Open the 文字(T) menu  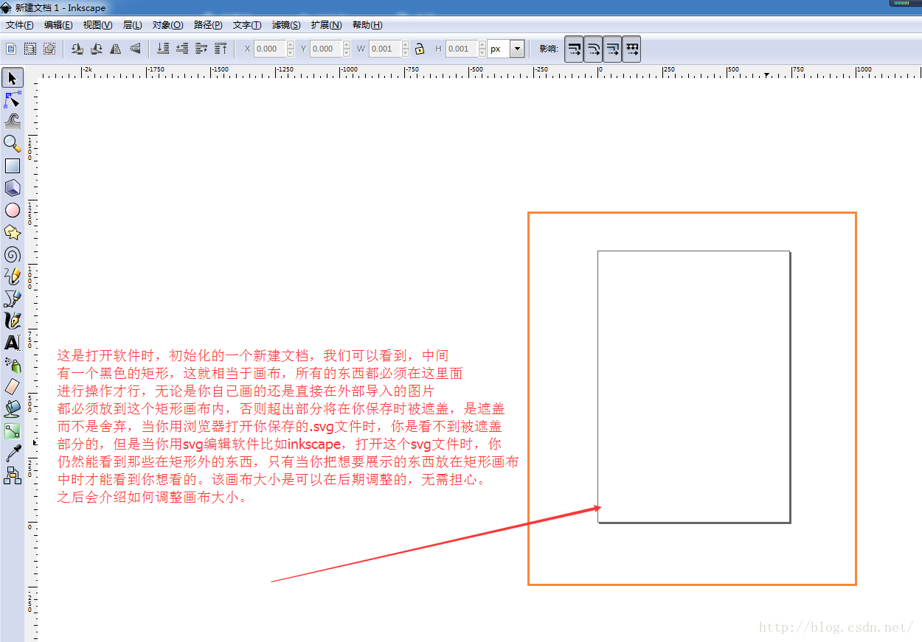247,25
